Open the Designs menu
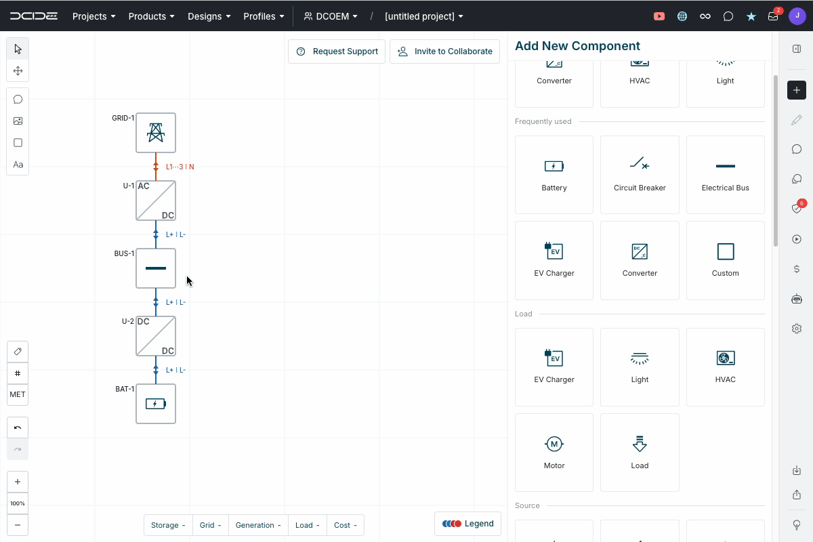Viewport: 813px width, 542px height. [x=209, y=16]
